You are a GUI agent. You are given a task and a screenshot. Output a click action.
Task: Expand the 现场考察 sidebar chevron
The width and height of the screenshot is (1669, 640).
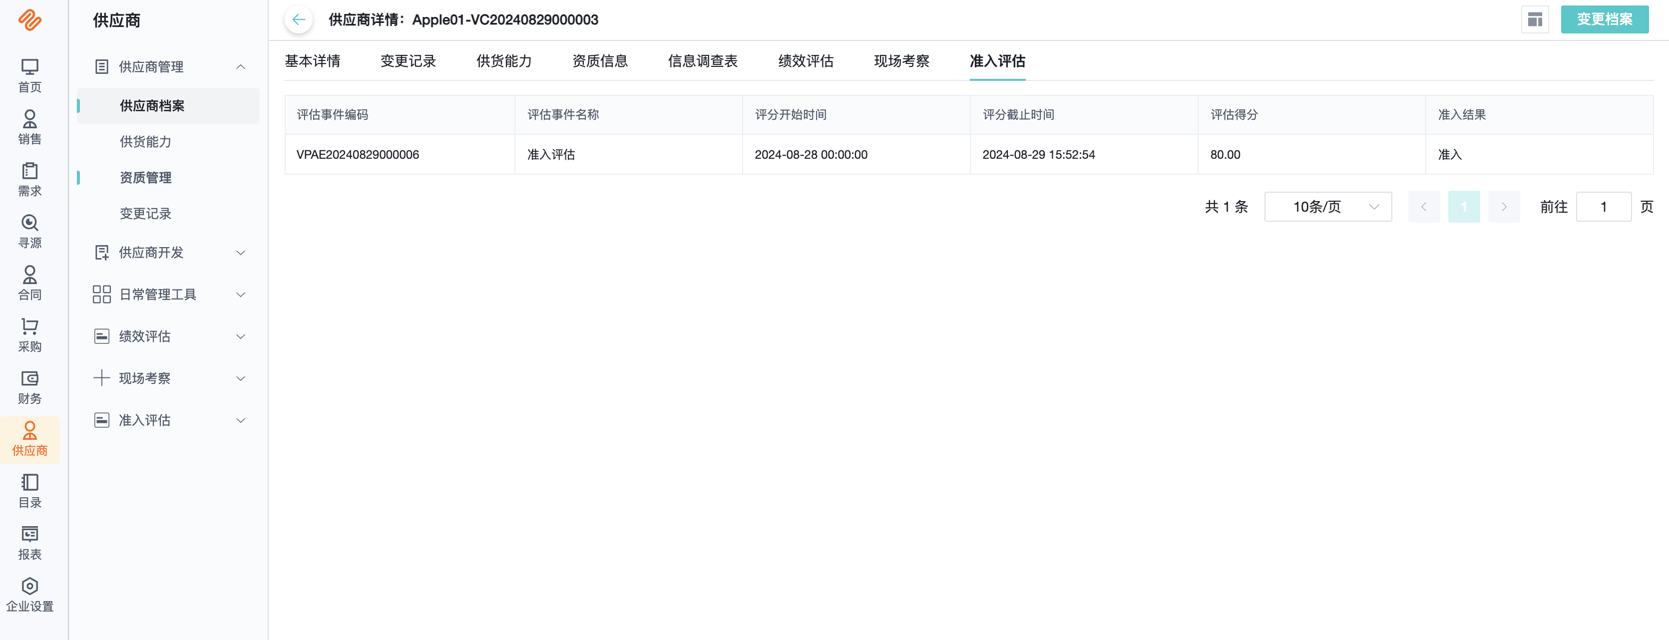point(240,378)
